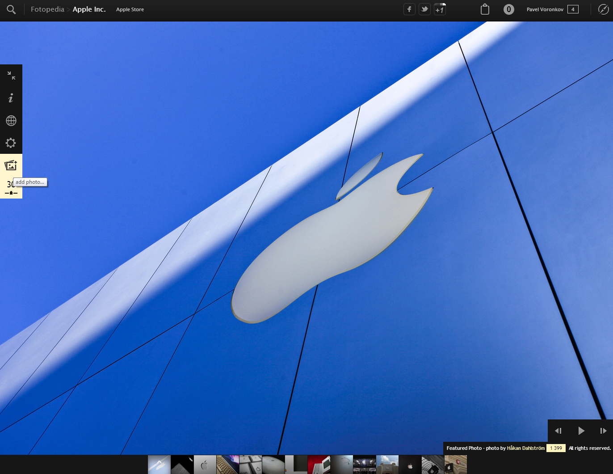The image size is (613, 474).
Task: Open the notification counter showing 0
Action: click(508, 9)
